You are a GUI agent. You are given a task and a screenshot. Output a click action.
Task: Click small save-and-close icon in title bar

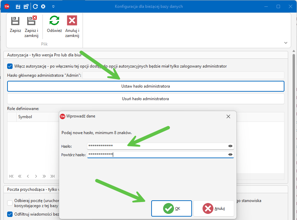pyautogui.click(x=26, y=6)
